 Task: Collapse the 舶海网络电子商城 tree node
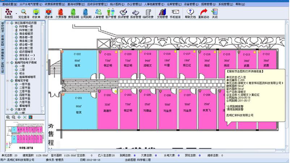point(8,63)
